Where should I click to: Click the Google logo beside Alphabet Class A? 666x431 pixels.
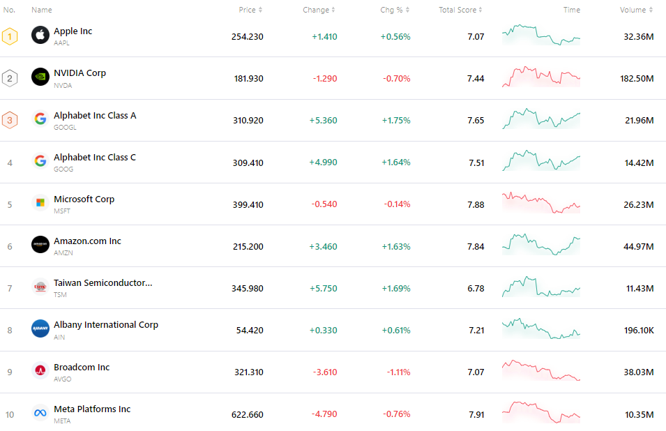point(40,119)
